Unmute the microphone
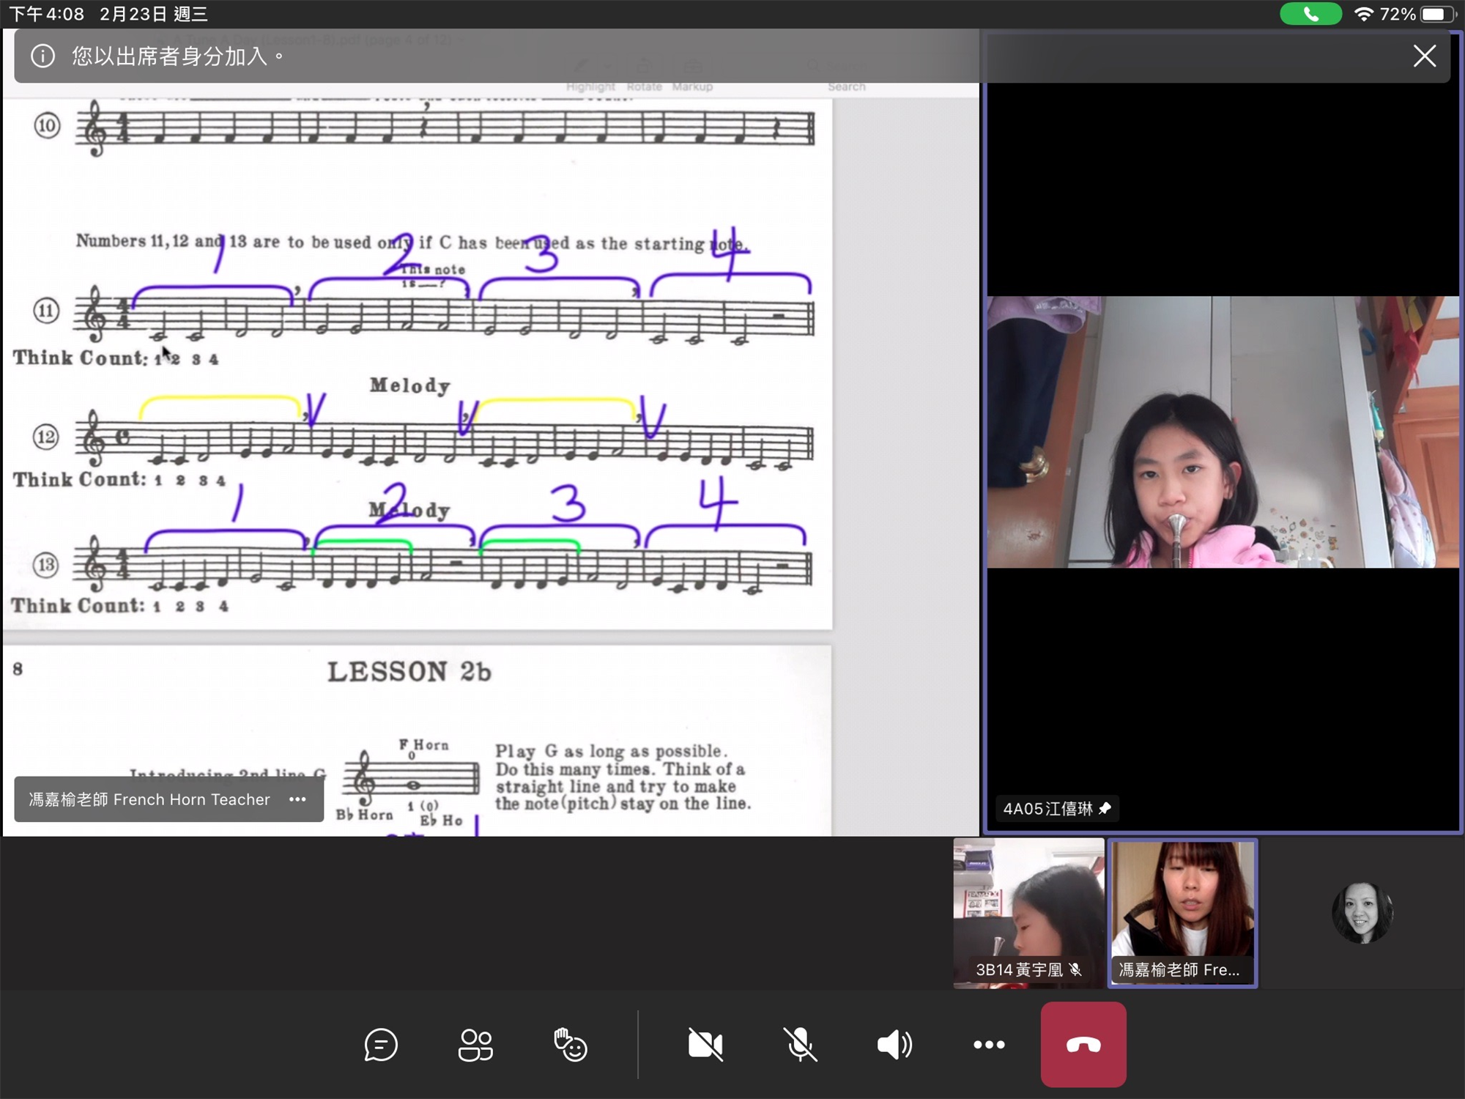This screenshot has width=1465, height=1099. [x=800, y=1045]
